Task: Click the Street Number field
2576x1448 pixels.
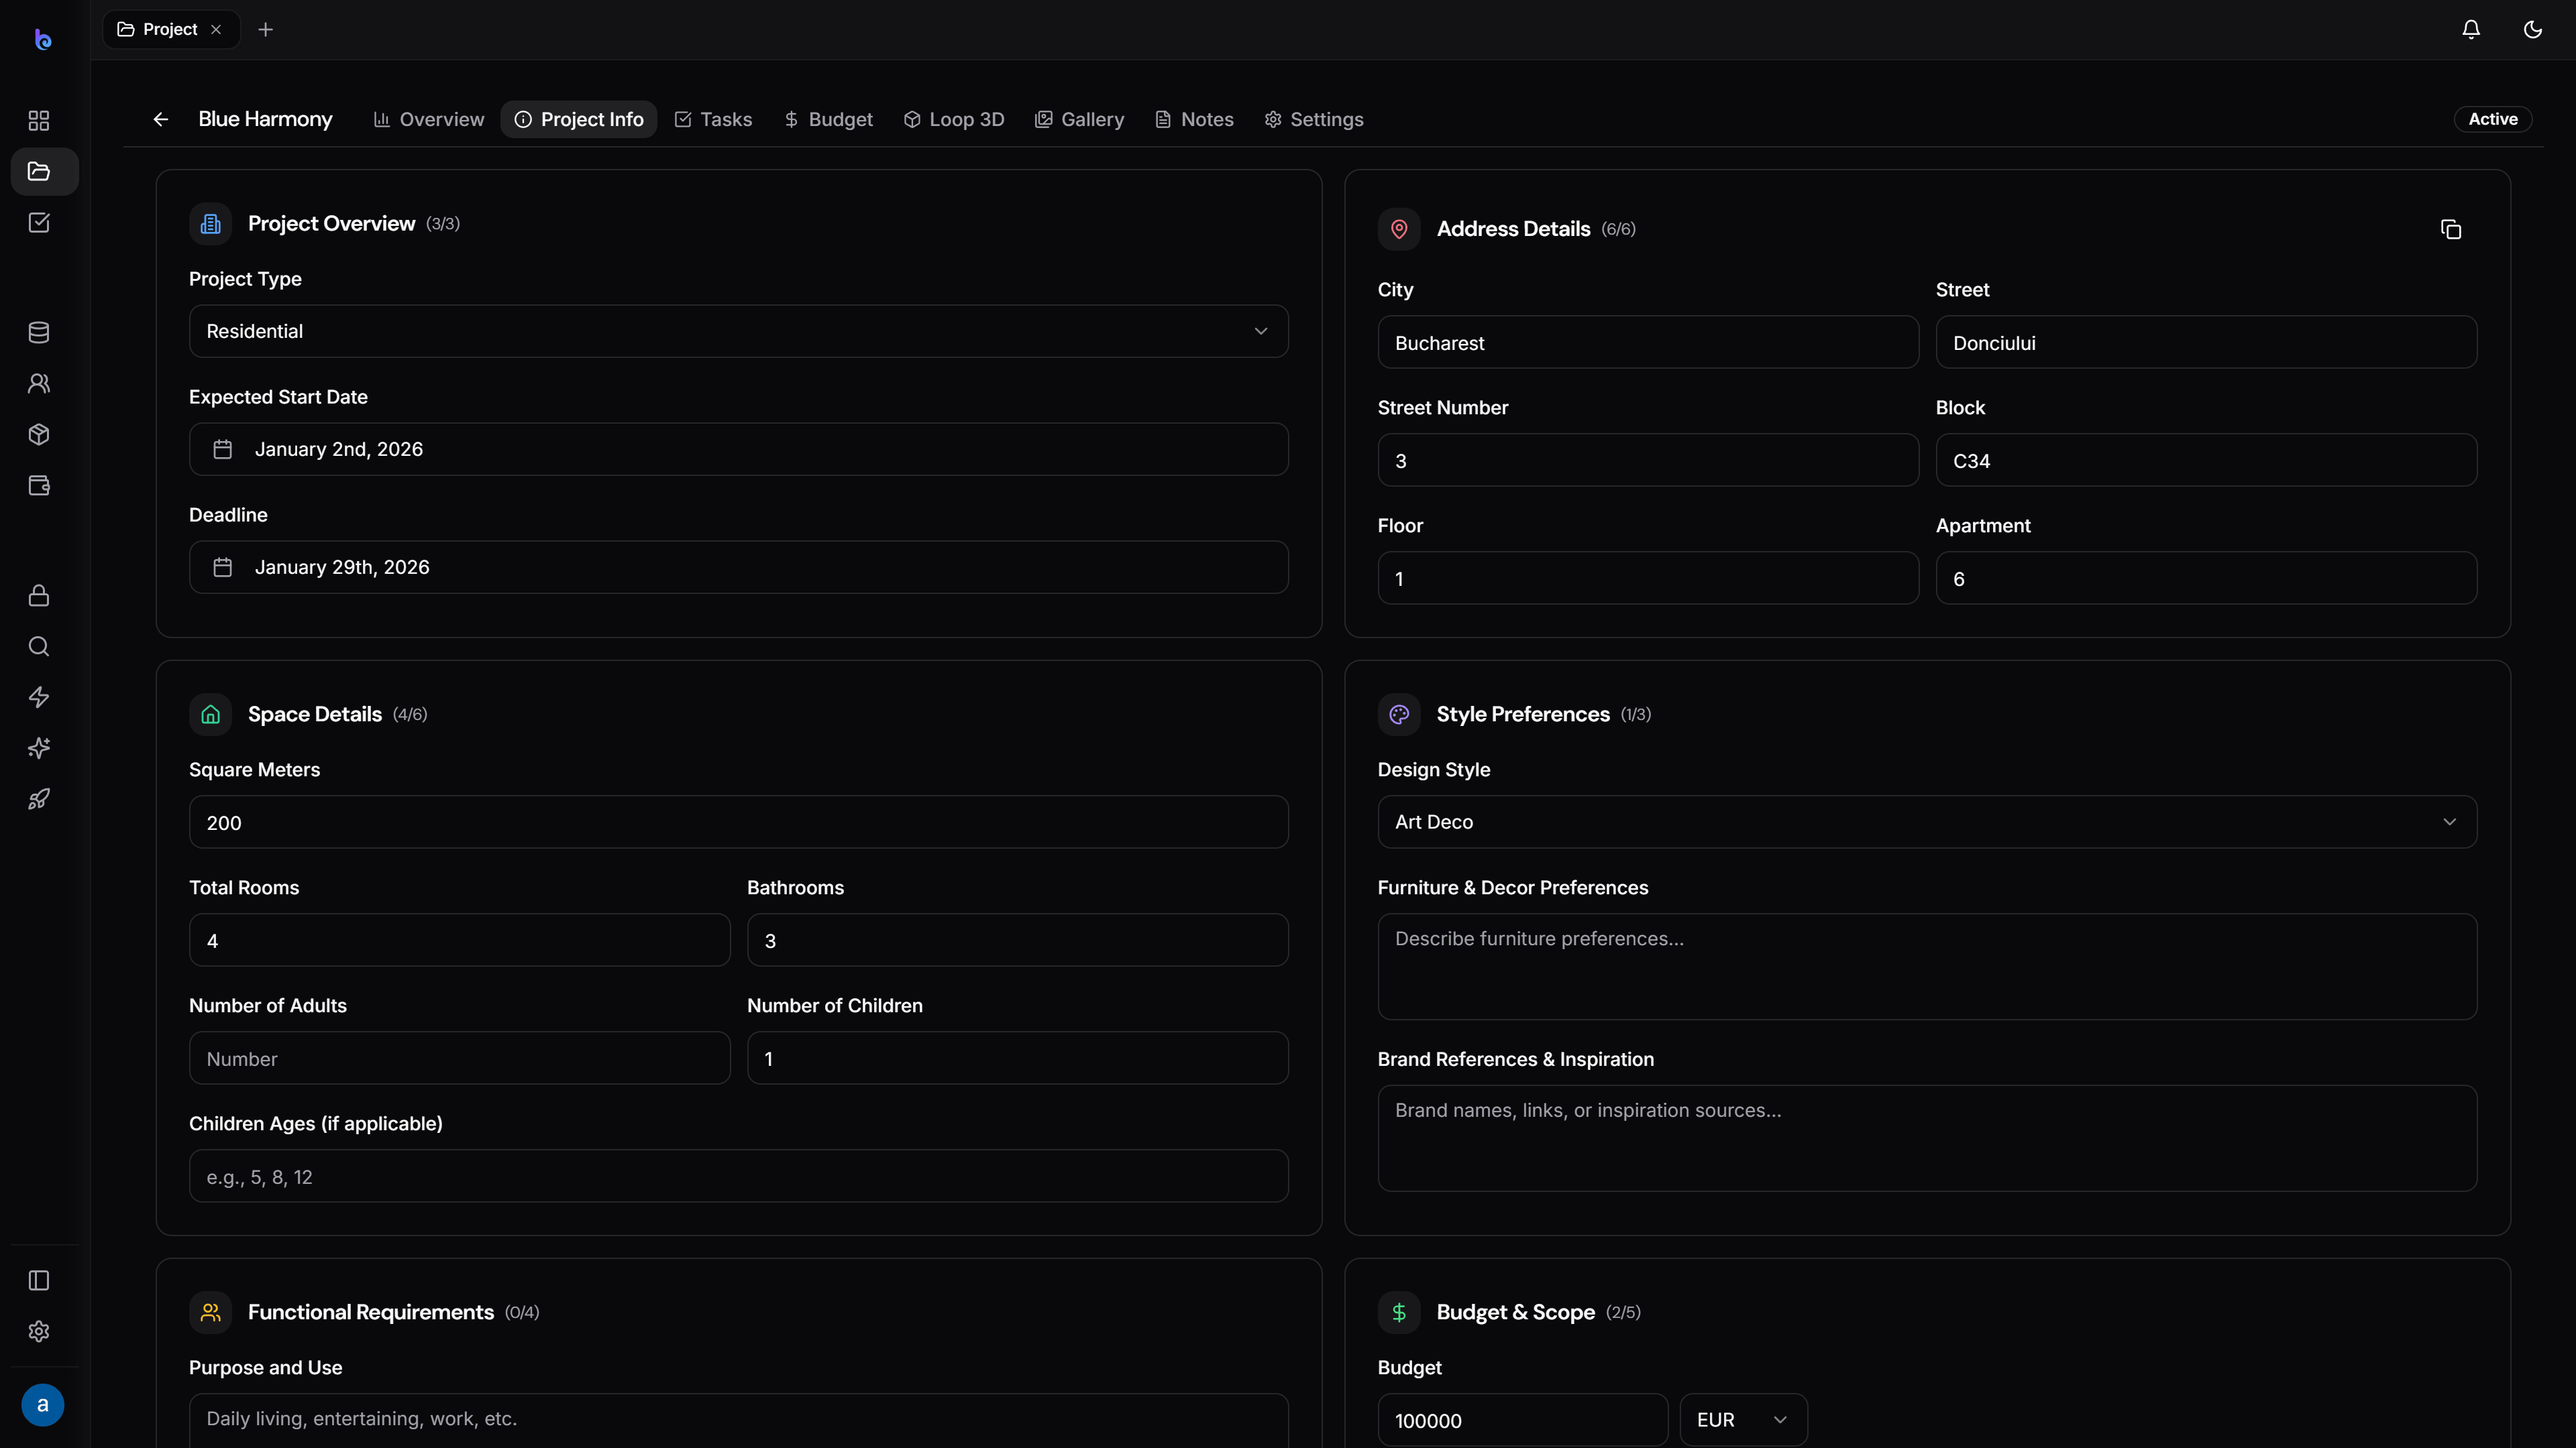Action: [x=1648, y=461]
